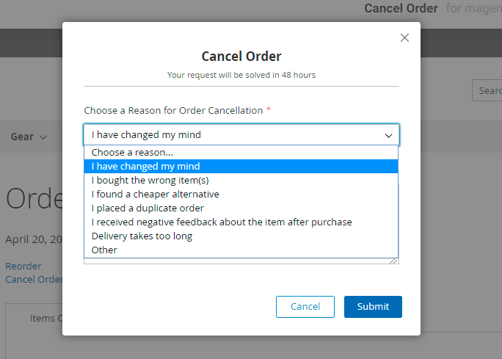The image size is (502, 359).
Task: Click the selected reason combo box text
Action: click(x=147, y=135)
